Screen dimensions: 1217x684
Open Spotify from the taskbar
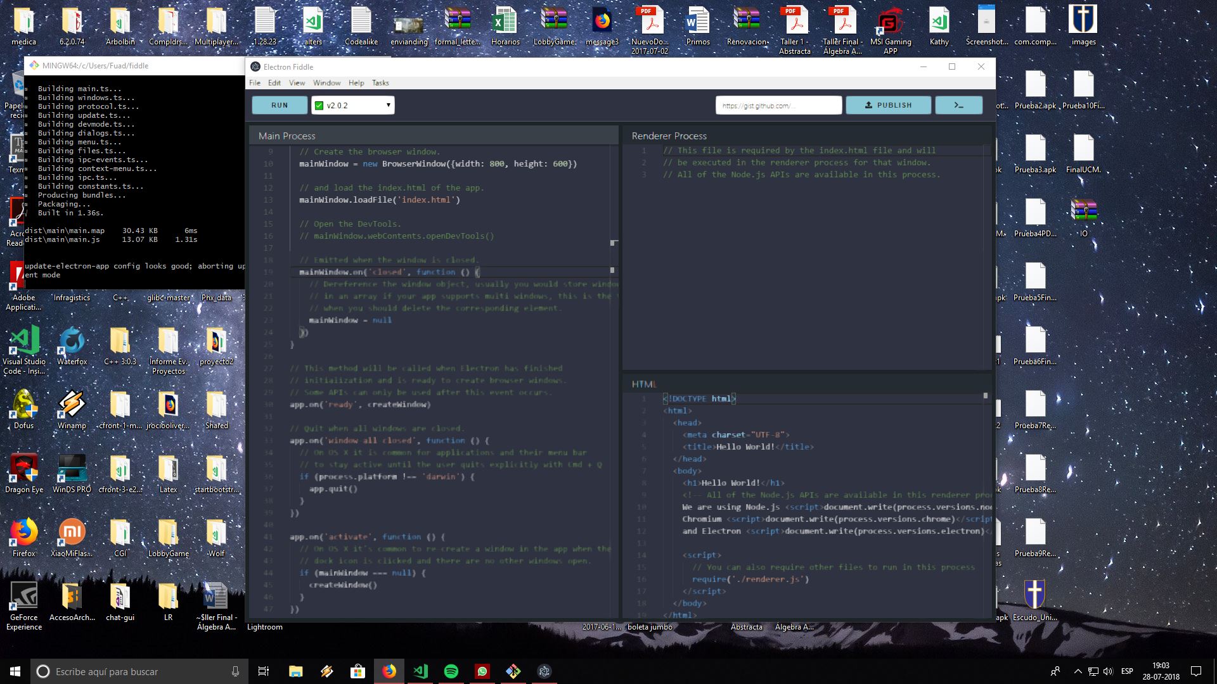click(451, 671)
